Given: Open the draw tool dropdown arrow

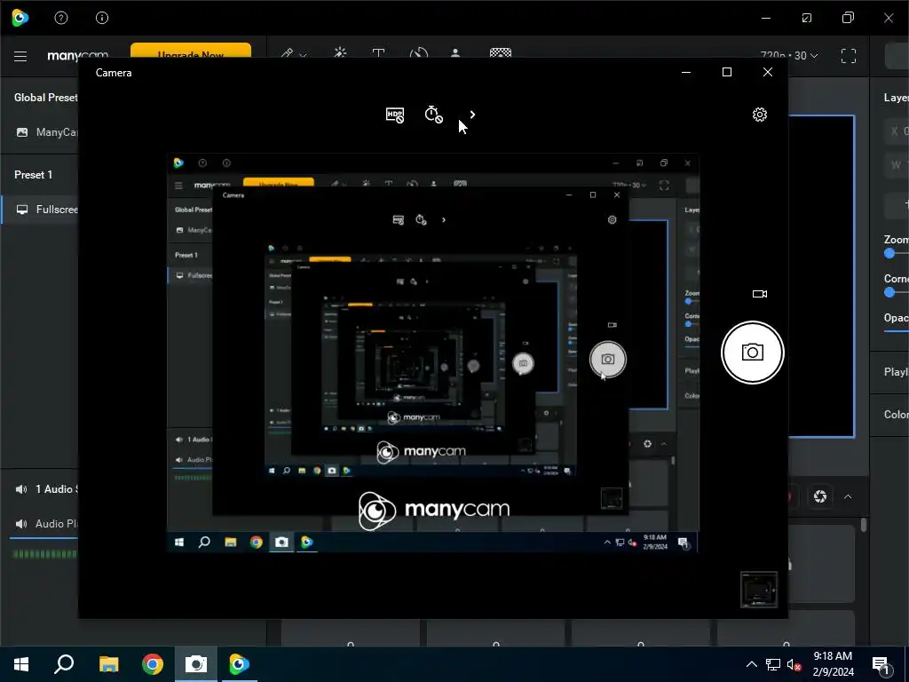Looking at the screenshot, I should 303,54.
